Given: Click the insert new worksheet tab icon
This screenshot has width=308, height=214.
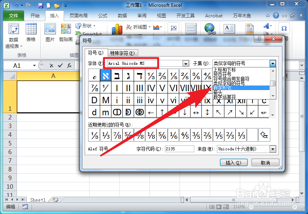Looking at the screenshot, I should coord(55,200).
